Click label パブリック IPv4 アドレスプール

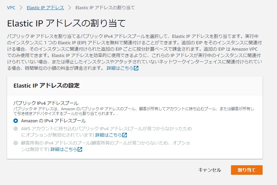tap(46, 103)
